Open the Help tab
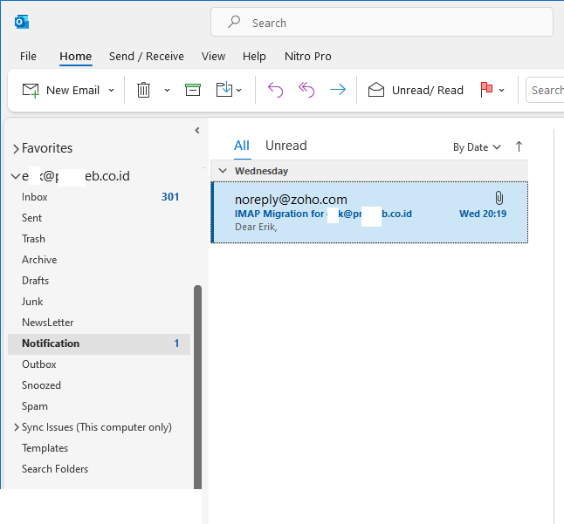Image resolution: width=564 pixels, height=524 pixels. pyautogui.click(x=254, y=57)
